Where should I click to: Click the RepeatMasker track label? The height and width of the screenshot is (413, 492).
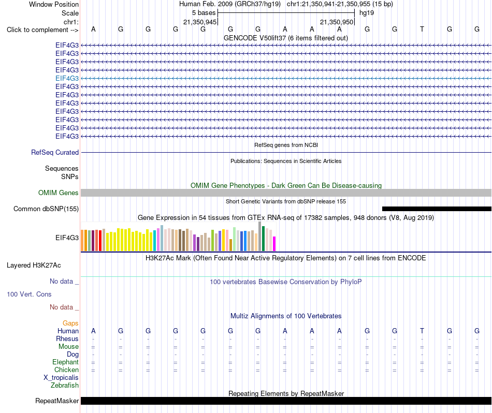point(57,401)
